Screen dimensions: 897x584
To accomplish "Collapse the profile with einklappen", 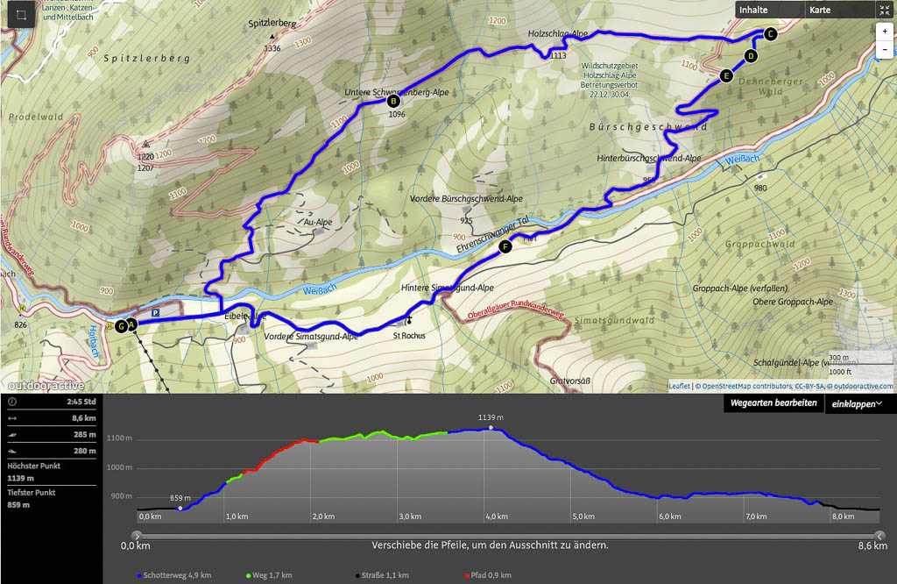I will click(857, 403).
